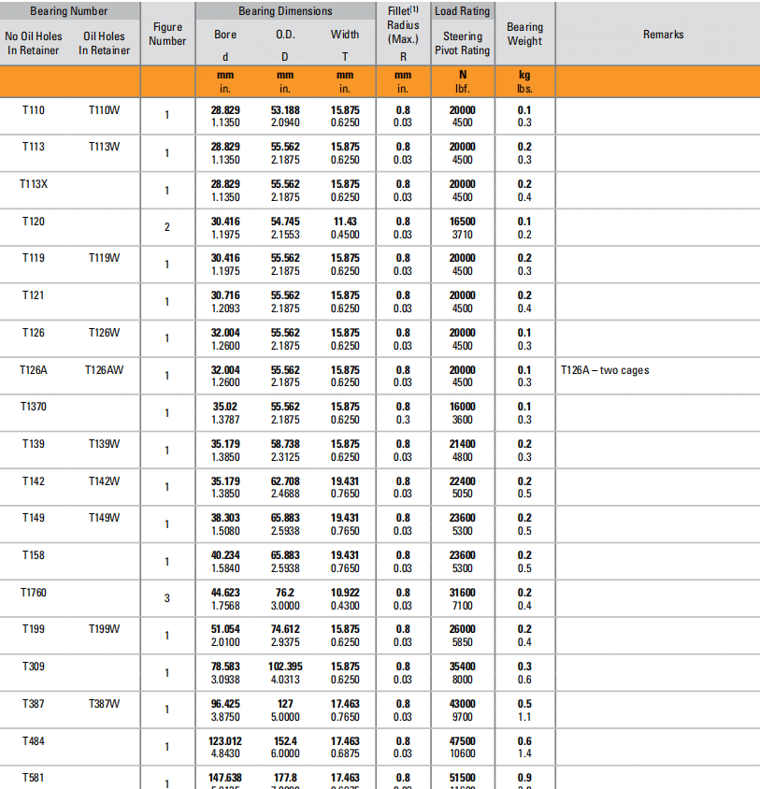This screenshot has height=789, width=760.
Task: Click the T120 bearing number
Action: pos(34,222)
